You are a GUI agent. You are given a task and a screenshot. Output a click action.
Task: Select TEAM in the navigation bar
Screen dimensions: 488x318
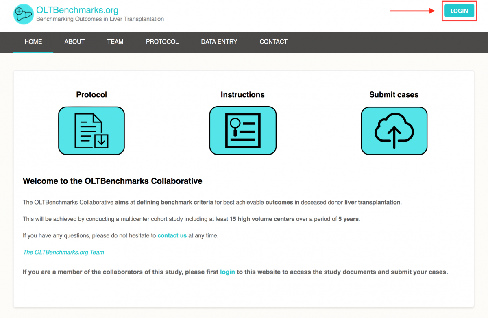[115, 42]
